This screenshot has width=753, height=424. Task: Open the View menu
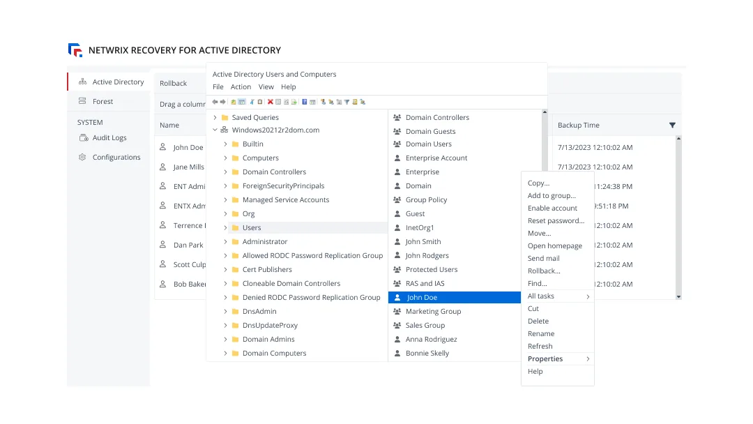[266, 87]
